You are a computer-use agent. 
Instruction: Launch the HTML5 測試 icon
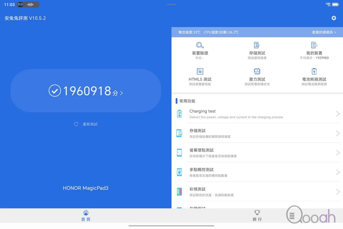[200, 71]
